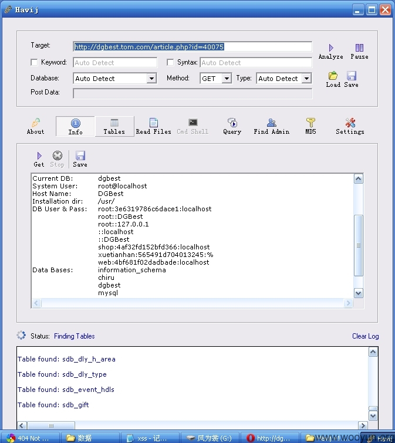Viewport: 395px width, 443px height.
Task: Save the retrieved info results
Action: coord(80,159)
